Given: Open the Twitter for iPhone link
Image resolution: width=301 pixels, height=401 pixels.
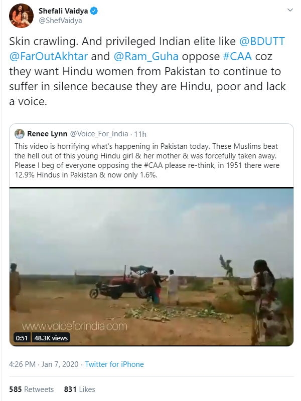Looking at the screenshot, I should pos(114,364).
